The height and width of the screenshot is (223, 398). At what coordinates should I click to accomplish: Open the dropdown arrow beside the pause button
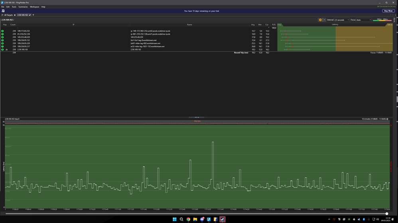tap(324, 20)
